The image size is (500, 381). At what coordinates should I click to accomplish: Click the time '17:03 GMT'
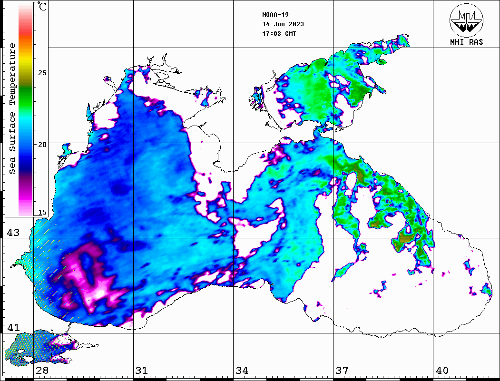[279, 33]
